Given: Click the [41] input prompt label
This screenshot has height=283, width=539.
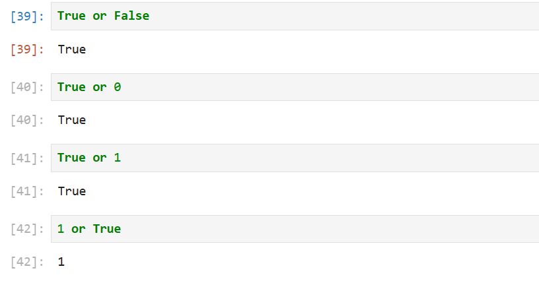Looking at the screenshot, I should tap(27, 158).
